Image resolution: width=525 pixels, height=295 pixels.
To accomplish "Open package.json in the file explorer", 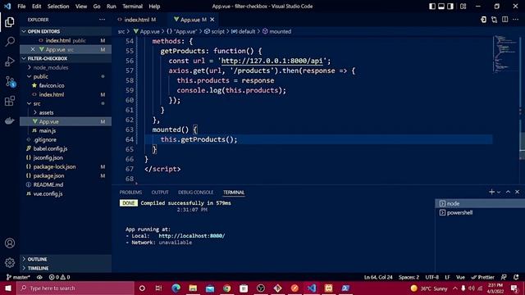I will click(48, 176).
